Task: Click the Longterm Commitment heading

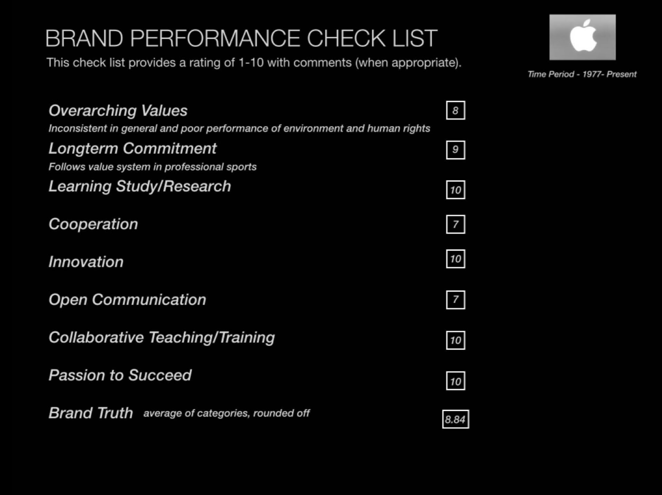Action: click(132, 148)
